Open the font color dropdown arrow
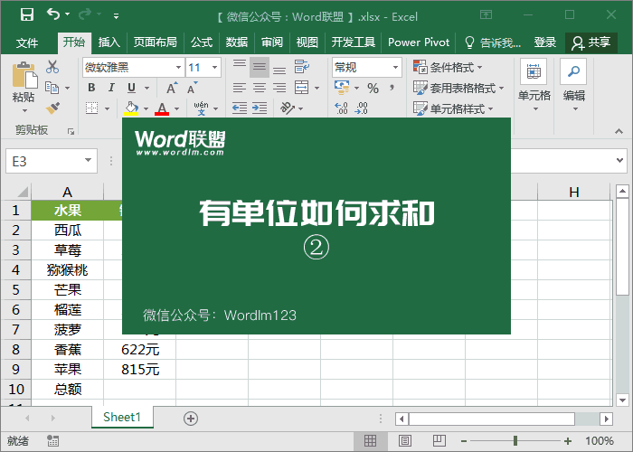Screen dimensions: 633x452 177,108
